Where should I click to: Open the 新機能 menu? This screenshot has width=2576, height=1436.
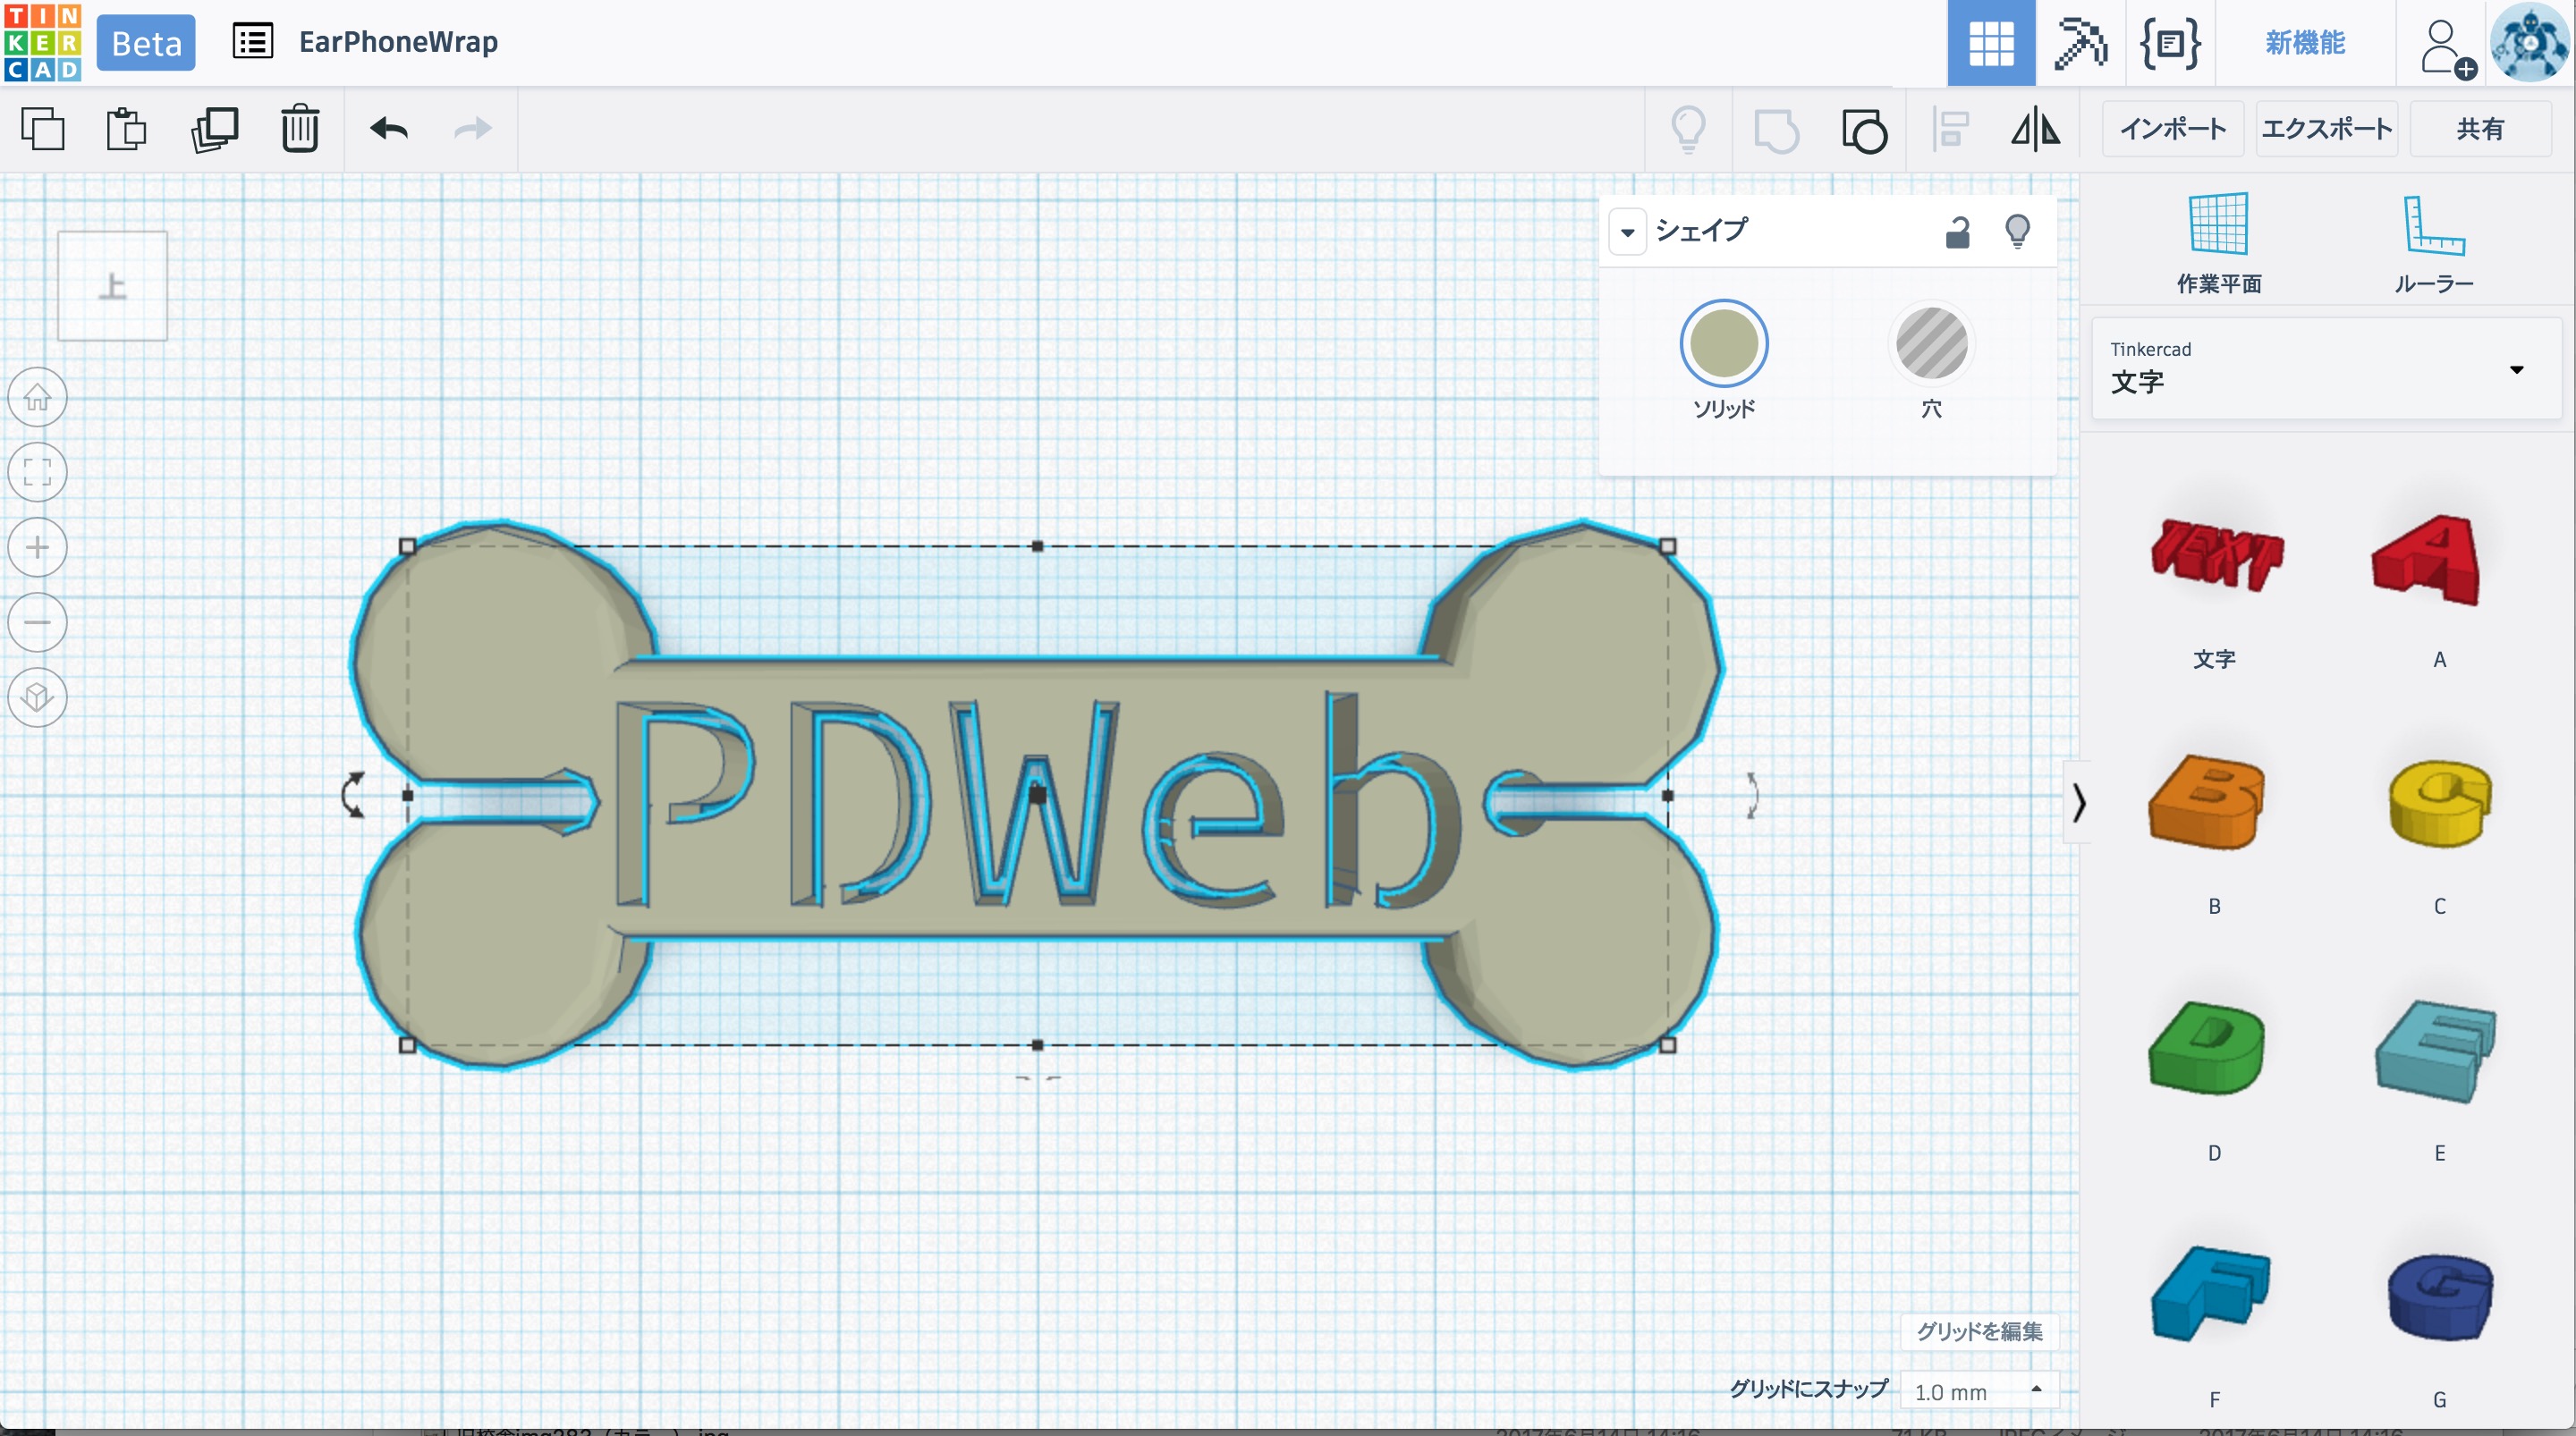[x=2304, y=43]
